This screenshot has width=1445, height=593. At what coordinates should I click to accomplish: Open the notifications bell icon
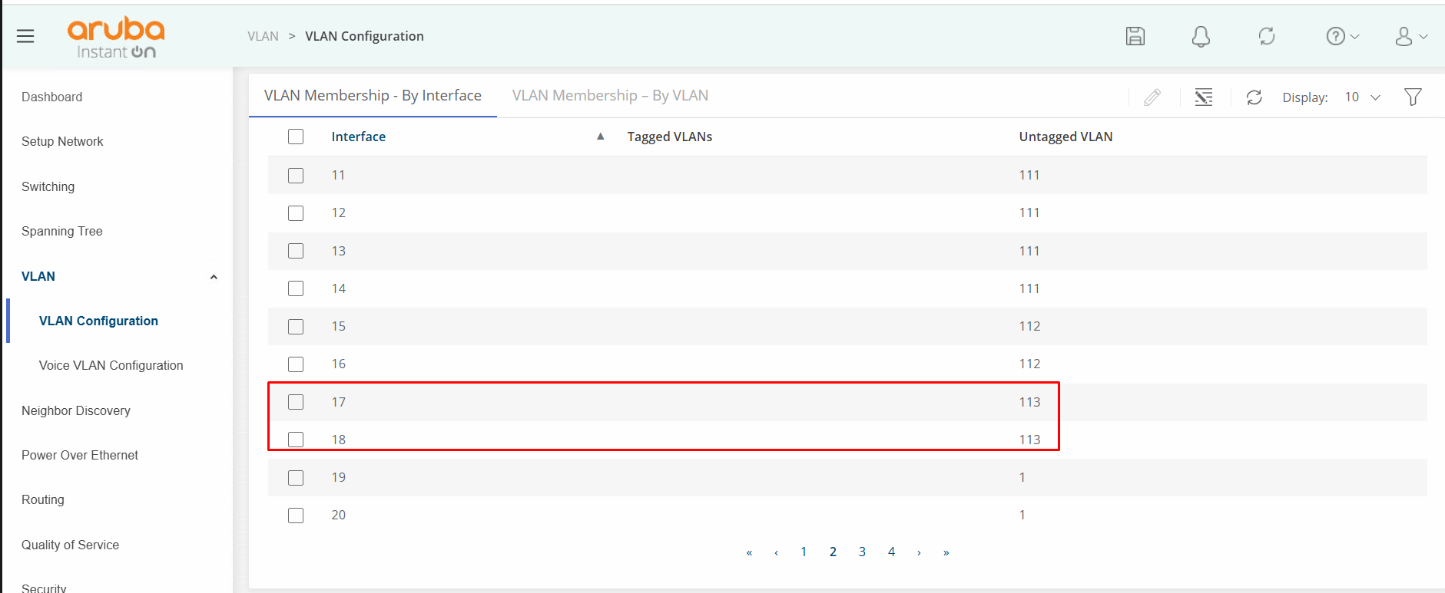click(1201, 36)
